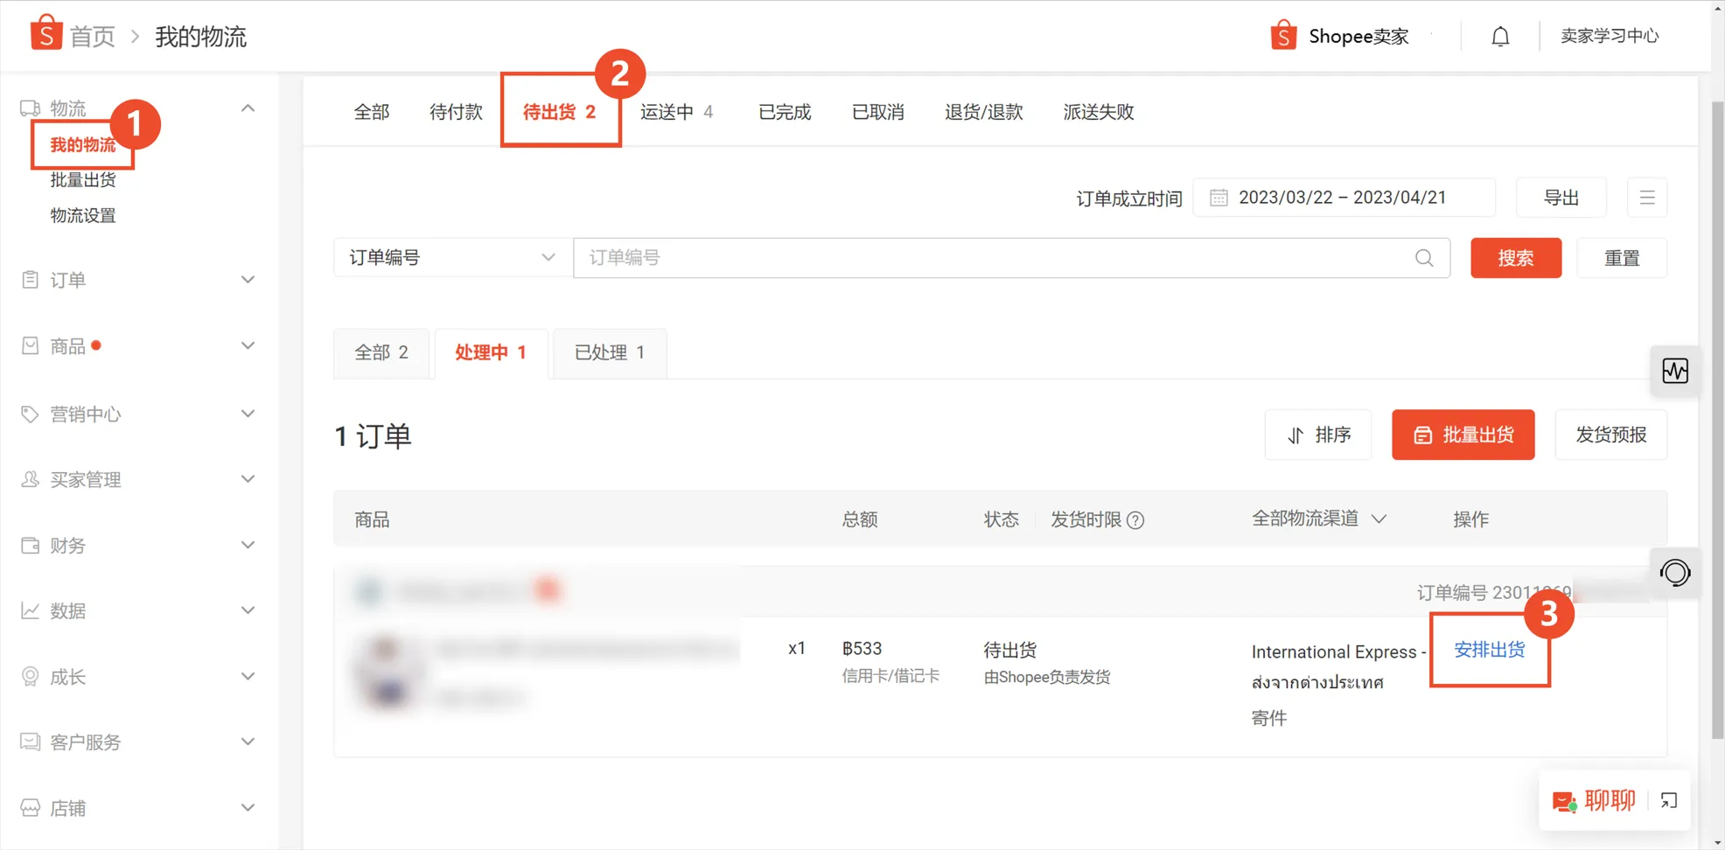Click the 搜索 button
The image size is (1725, 850).
[1516, 258]
